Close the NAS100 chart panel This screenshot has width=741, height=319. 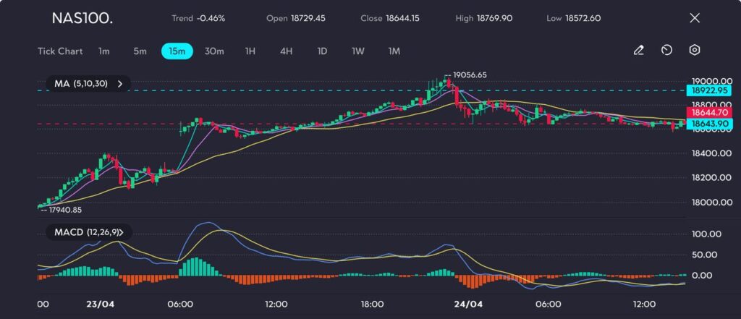695,18
